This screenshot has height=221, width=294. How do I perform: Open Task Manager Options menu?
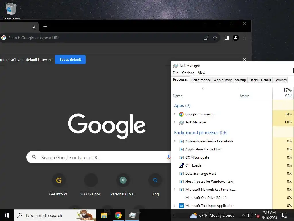click(x=188, y=73)
